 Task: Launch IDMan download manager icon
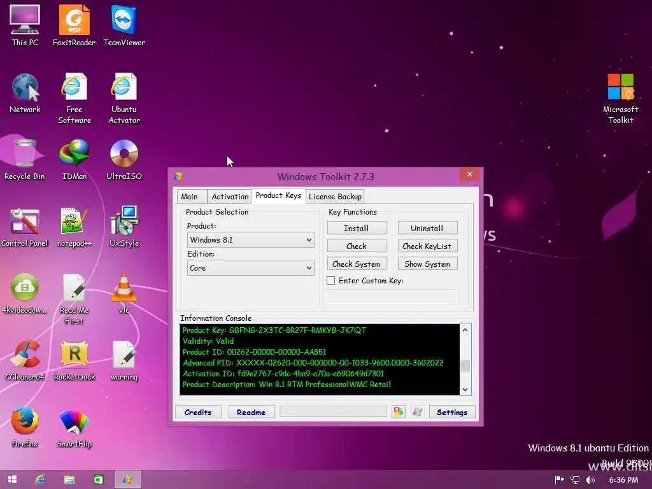(x=74, y=160)
